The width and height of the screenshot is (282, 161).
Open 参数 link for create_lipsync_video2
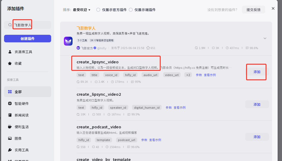coord(169,108)
